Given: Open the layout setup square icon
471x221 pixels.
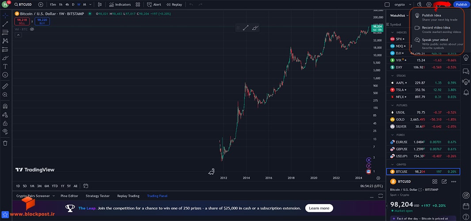Looking at the screenshot, I should (x=387, y=4).
